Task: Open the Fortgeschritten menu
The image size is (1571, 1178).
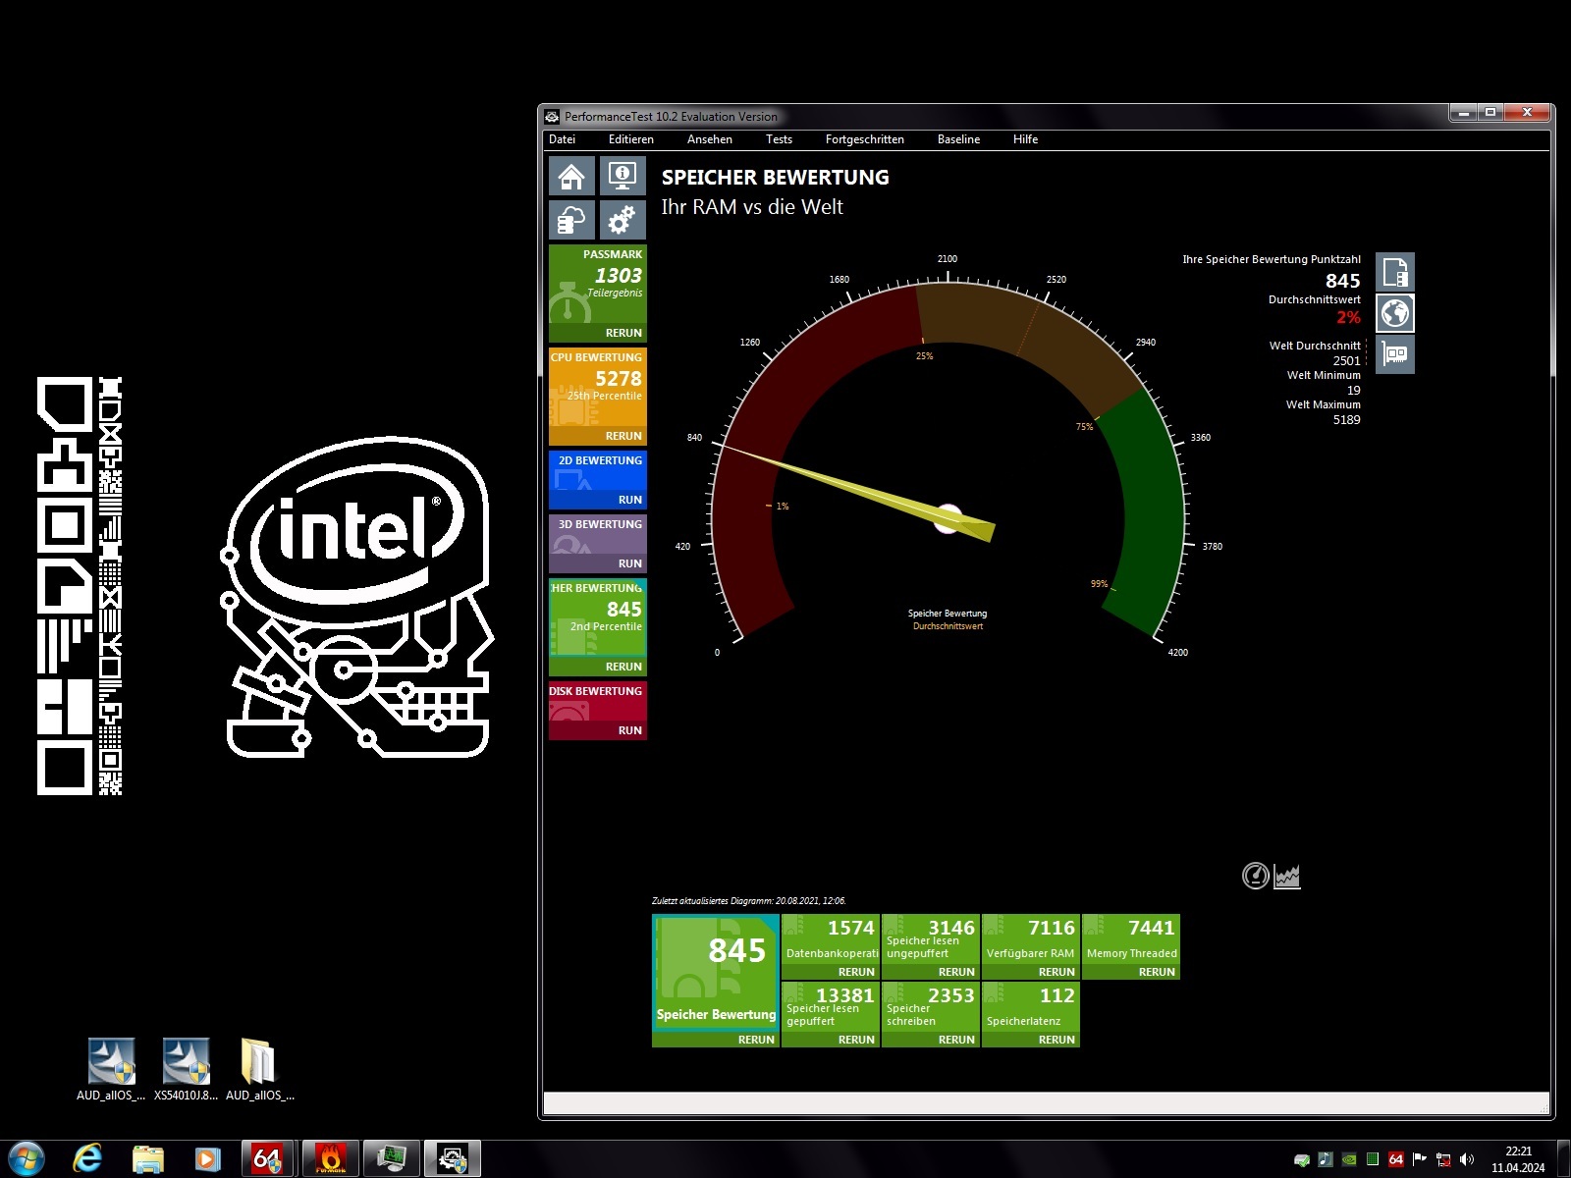Action: [x=864, y=139]
